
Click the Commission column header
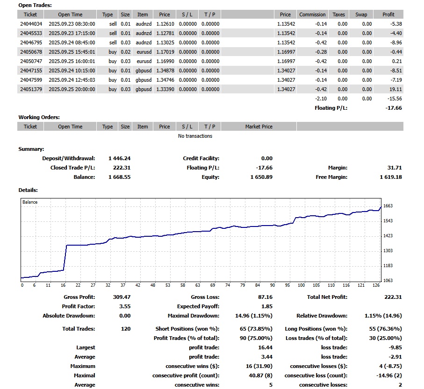(312, 14)
